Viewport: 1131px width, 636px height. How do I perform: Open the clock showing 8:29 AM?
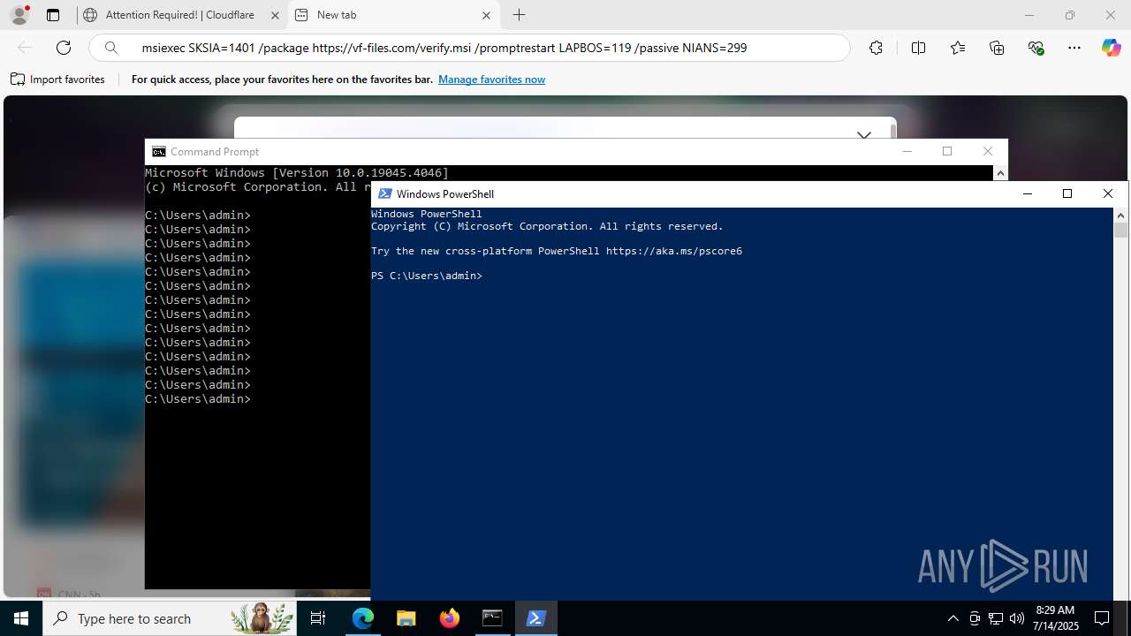pos(1056,618)
